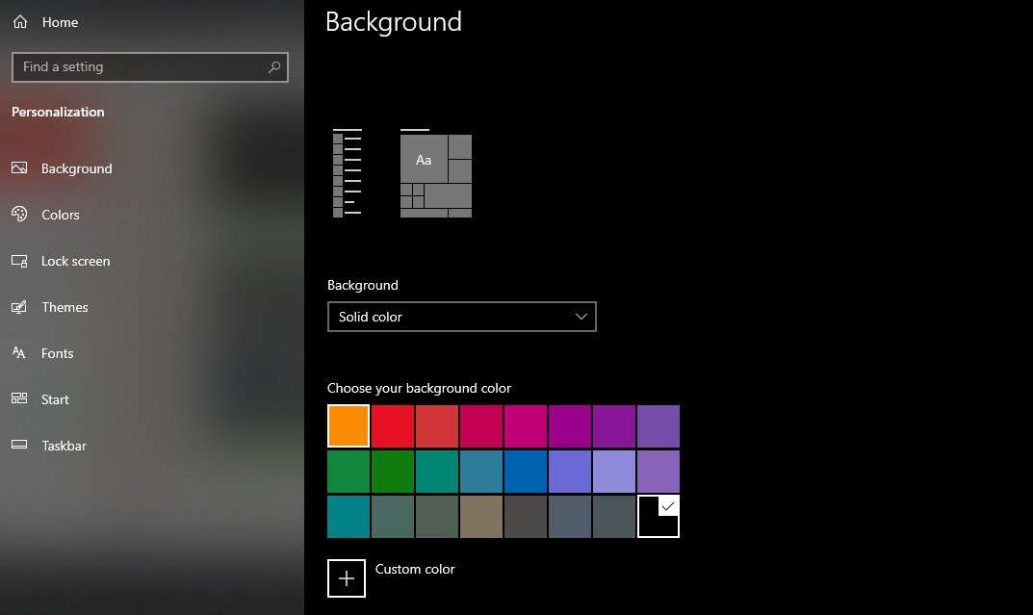
Task: Click the Custom color label
Action: [x=415, y=569]
